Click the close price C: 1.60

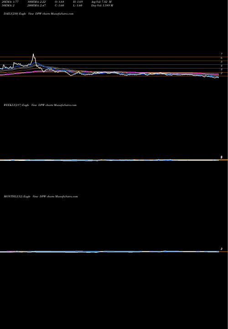60,5
